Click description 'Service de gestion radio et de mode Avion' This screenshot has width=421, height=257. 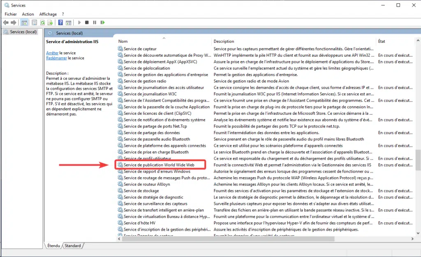pos(251,81)
